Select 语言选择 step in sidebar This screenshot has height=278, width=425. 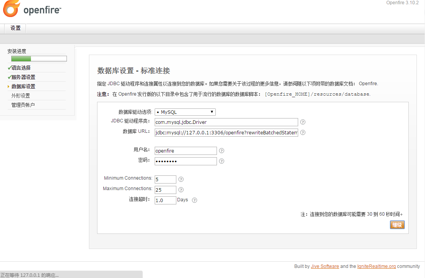click(x=21, y=68)
